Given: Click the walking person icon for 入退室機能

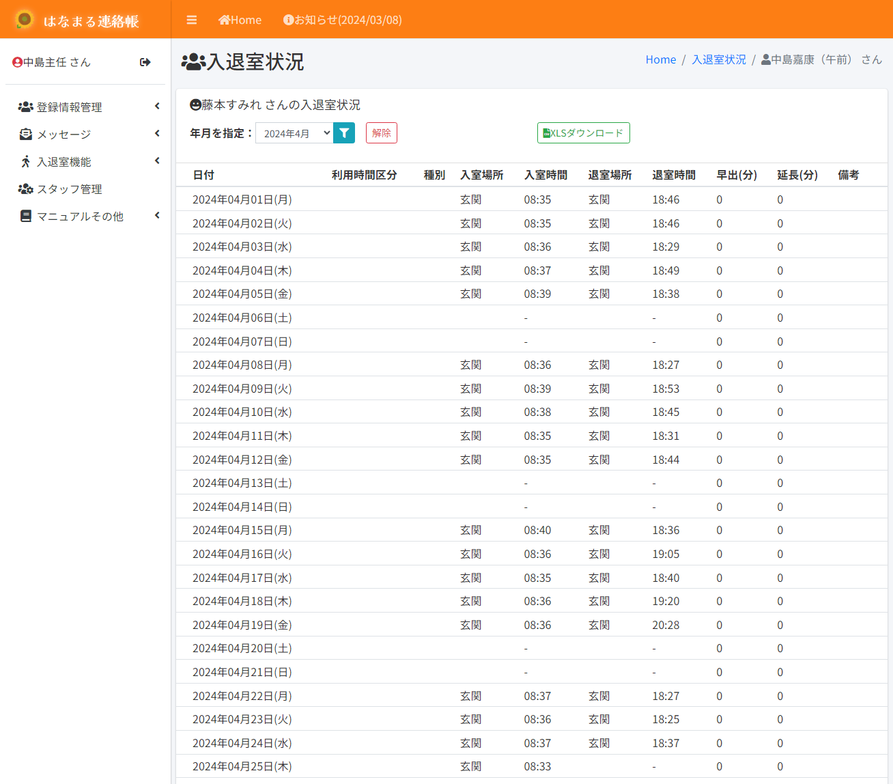Looking at the screenshot, I should pos(26,162).
